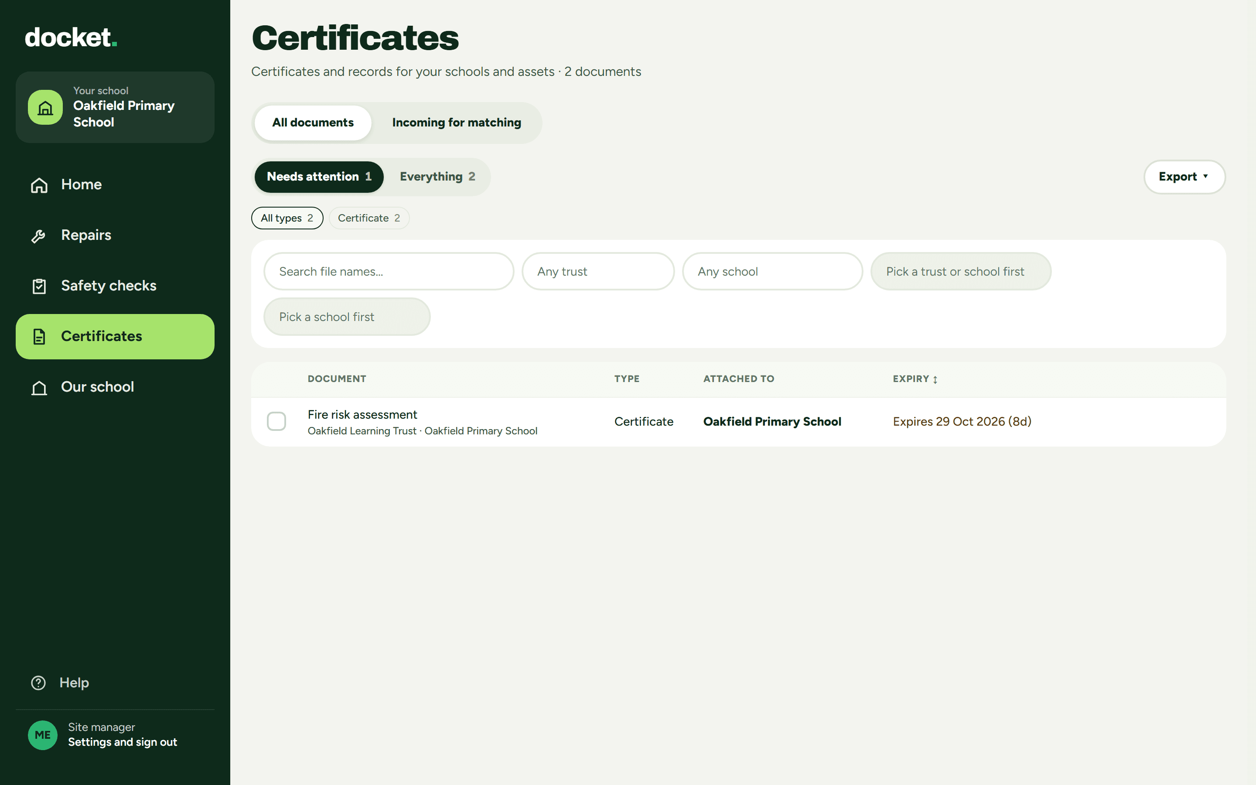Click the Certificate type cell
1256x785 pixels.
click(644, 422)
